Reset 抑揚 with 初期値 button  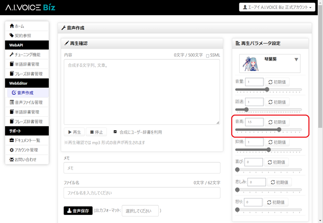(277, 142)
